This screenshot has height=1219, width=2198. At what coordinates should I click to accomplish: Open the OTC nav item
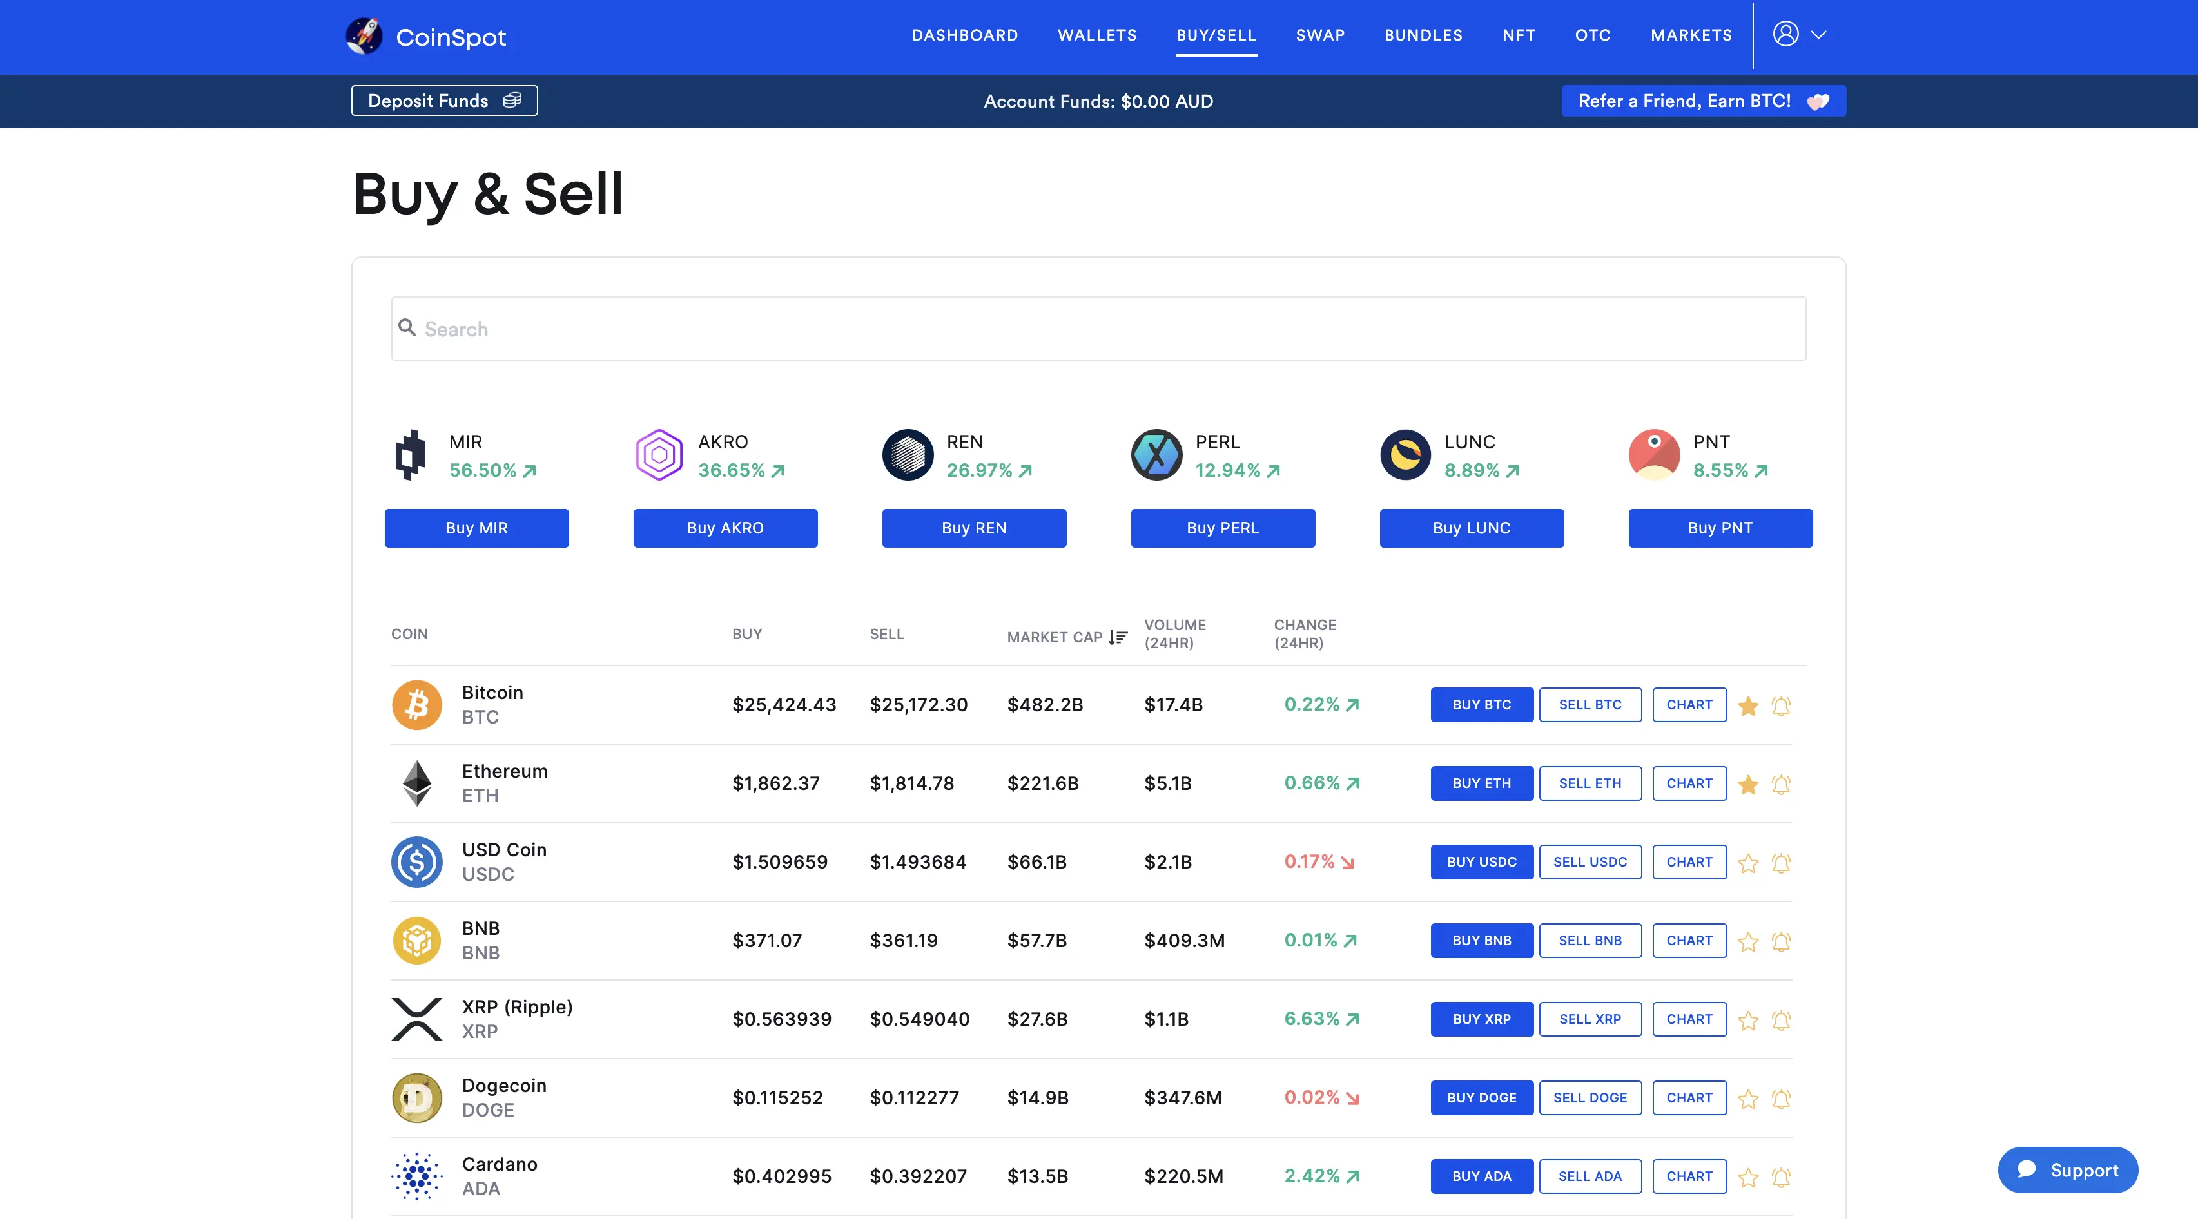[1592, 35]
